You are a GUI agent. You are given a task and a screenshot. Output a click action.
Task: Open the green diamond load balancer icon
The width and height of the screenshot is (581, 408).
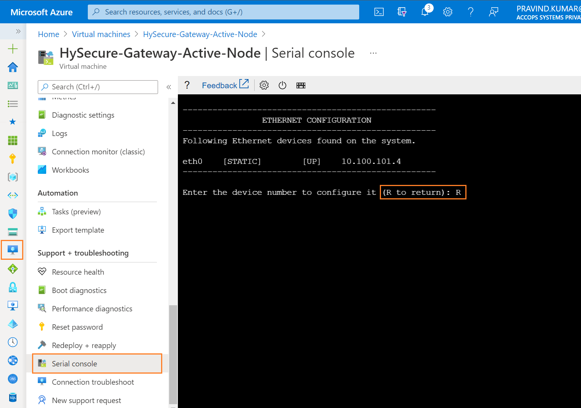tap(13, 269)
